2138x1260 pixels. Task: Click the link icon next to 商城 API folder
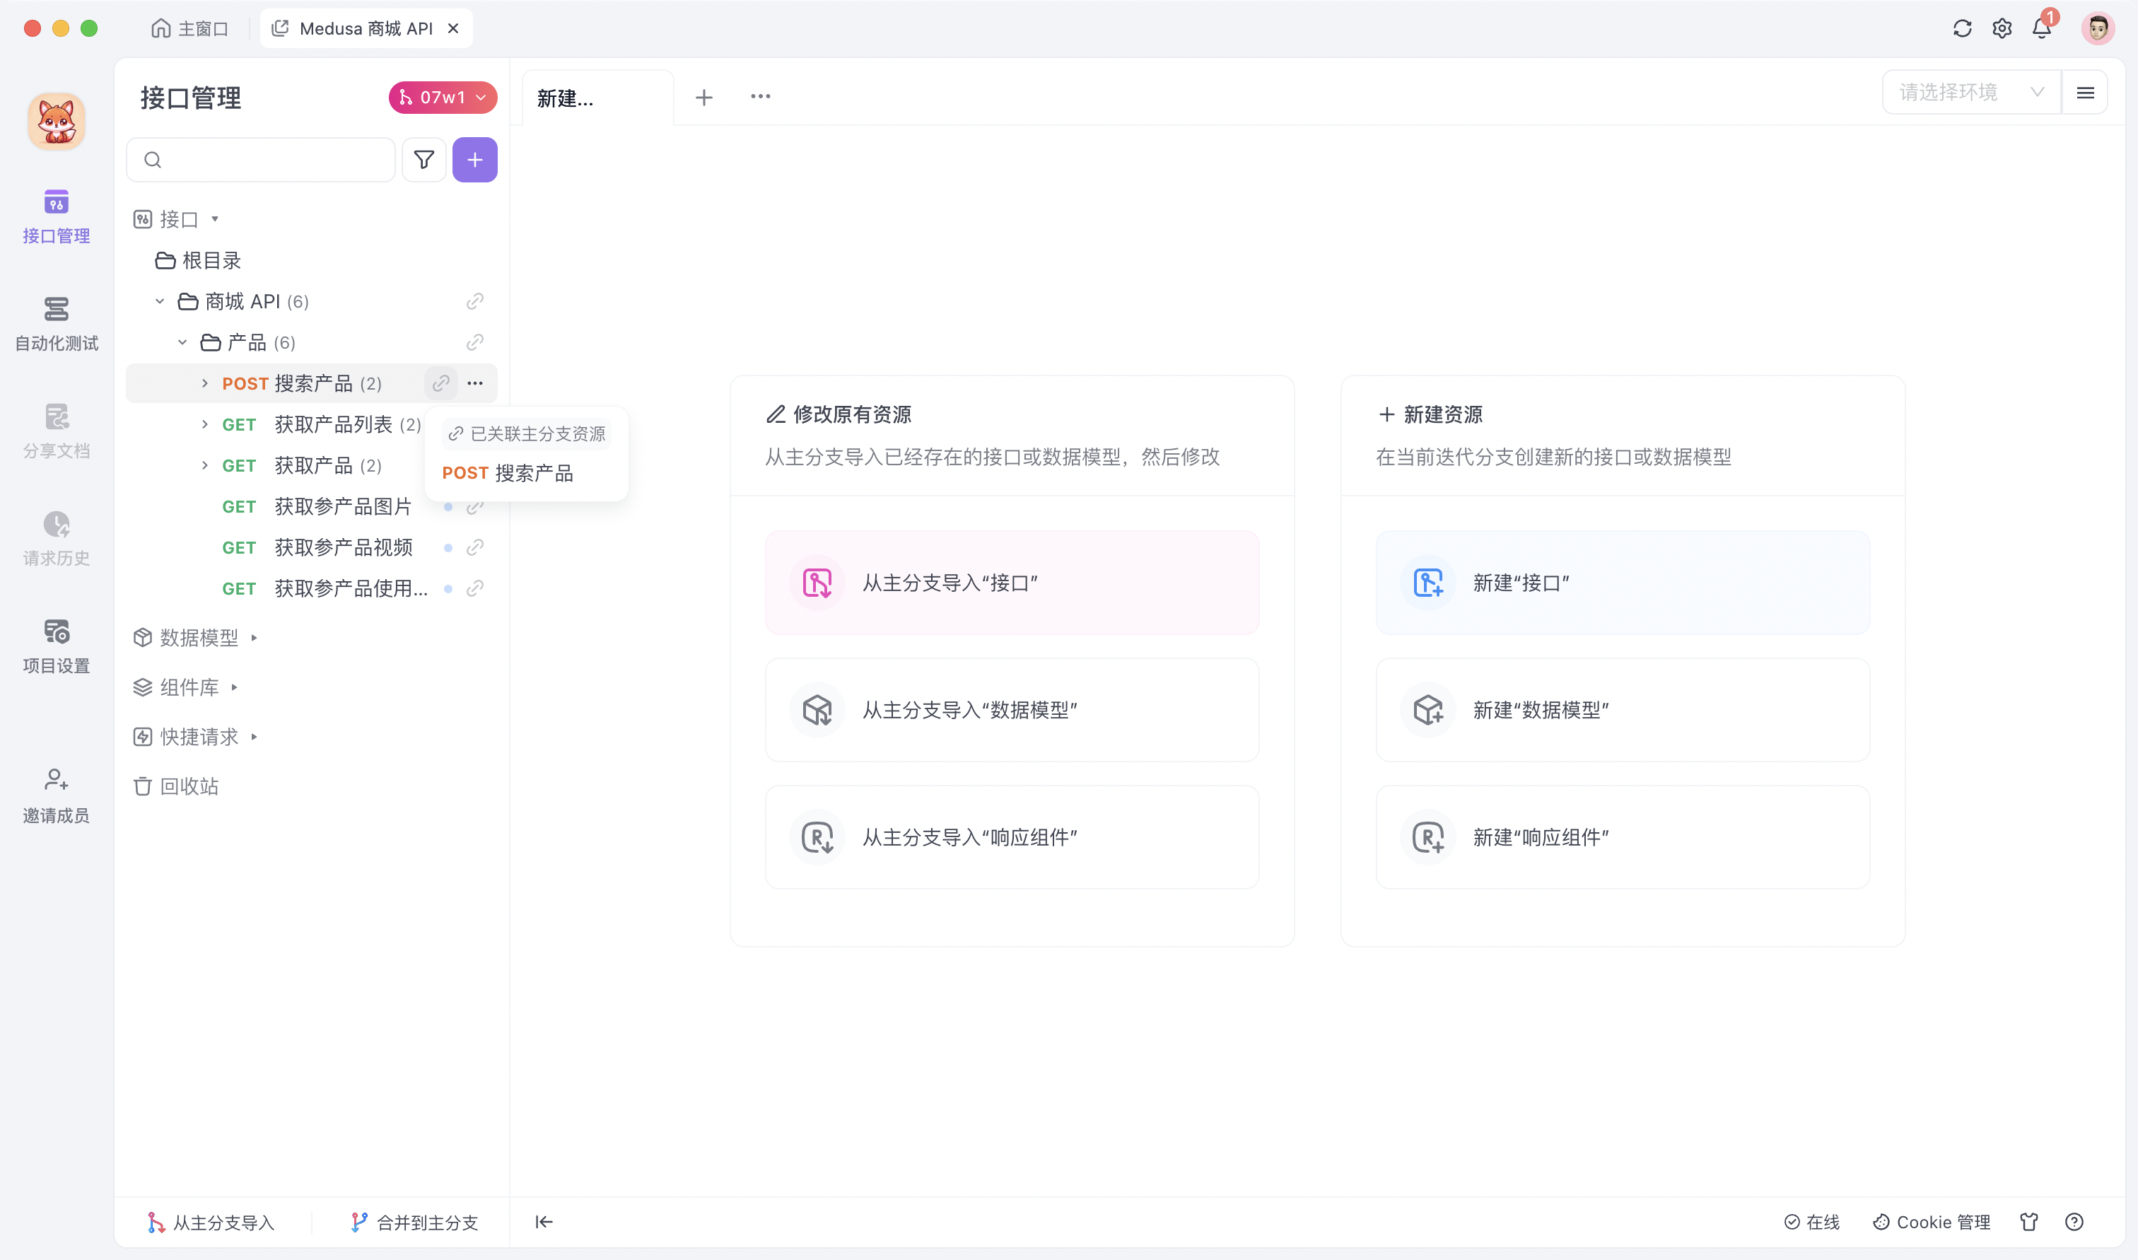pos(474,301)
